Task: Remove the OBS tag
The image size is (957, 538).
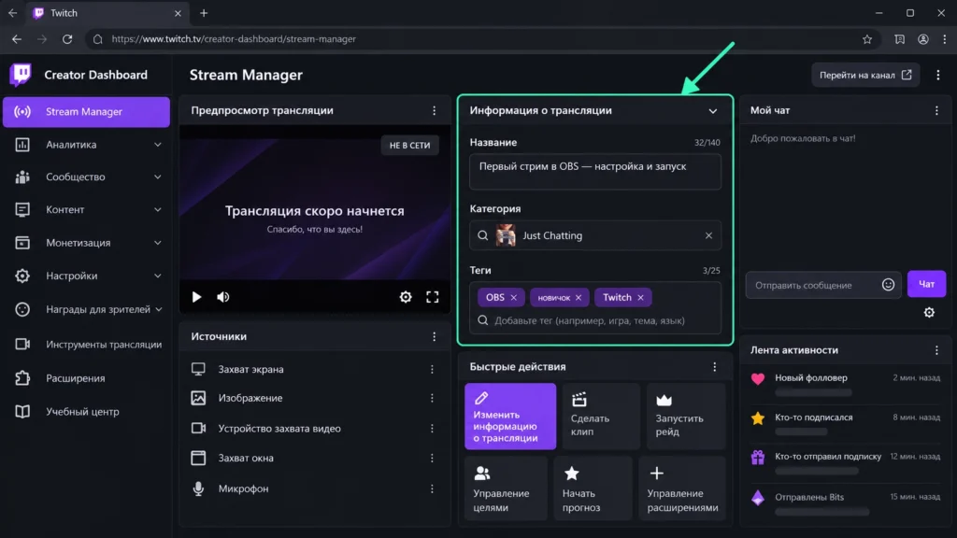Action: click(x=513, y=298)
